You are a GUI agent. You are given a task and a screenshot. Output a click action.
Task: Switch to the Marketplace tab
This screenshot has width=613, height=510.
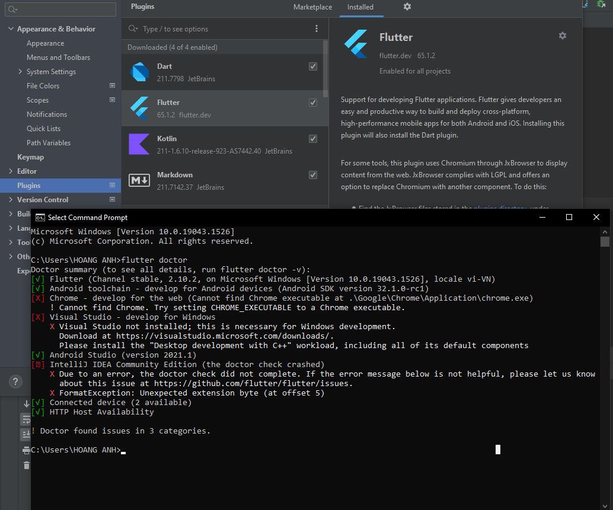pos(312,7)
